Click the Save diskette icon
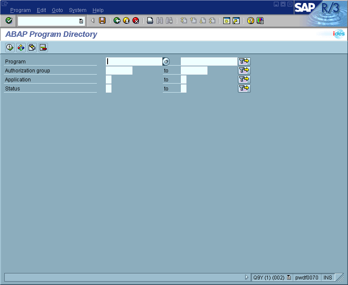This screenshot has width=348, height=285. tap(102, 21)
